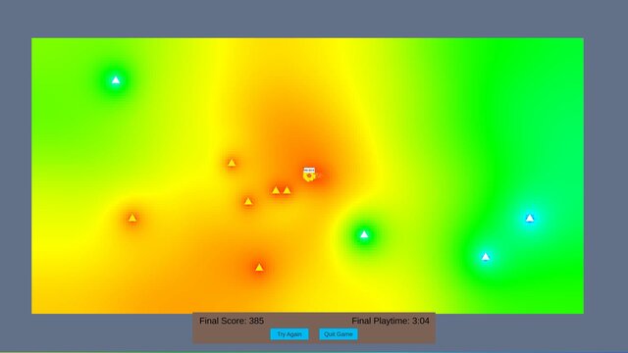Click the white triangle in the green circle beside the orange area
The height and width of the screenshot is (353, 628).
364,234
